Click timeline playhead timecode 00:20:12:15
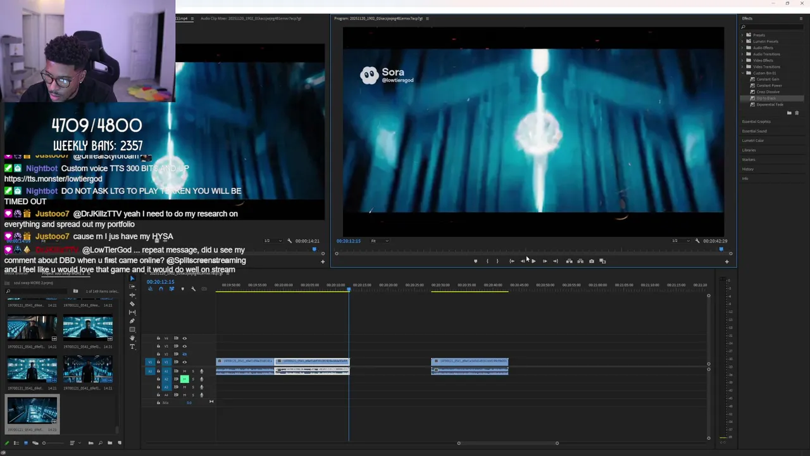Image resolution: width=810 pixels, height=456 pixels. click(x=160, y=282)
